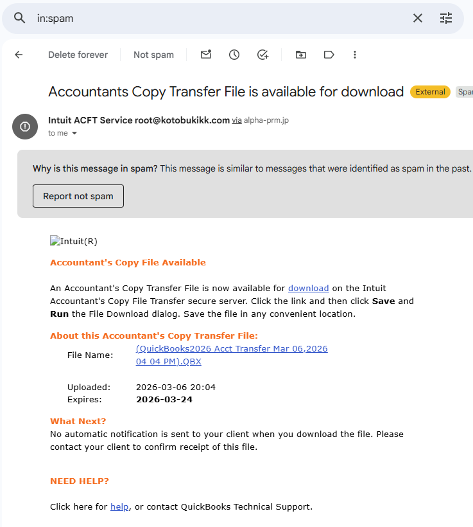Screen dimensions: 473x527
Task: Click Delete forever button
Action: point(78,55)
